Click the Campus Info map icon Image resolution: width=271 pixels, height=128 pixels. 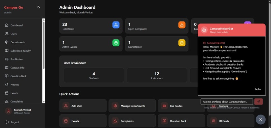(7, 68)
